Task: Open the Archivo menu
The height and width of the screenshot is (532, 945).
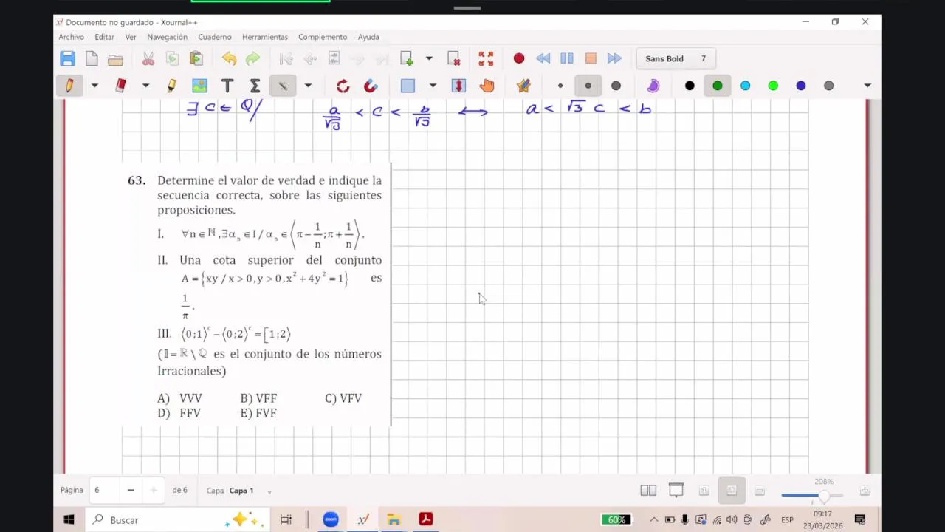Action: 72,37
